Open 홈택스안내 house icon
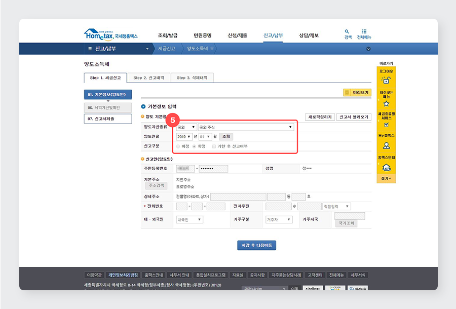 point(386,168)
